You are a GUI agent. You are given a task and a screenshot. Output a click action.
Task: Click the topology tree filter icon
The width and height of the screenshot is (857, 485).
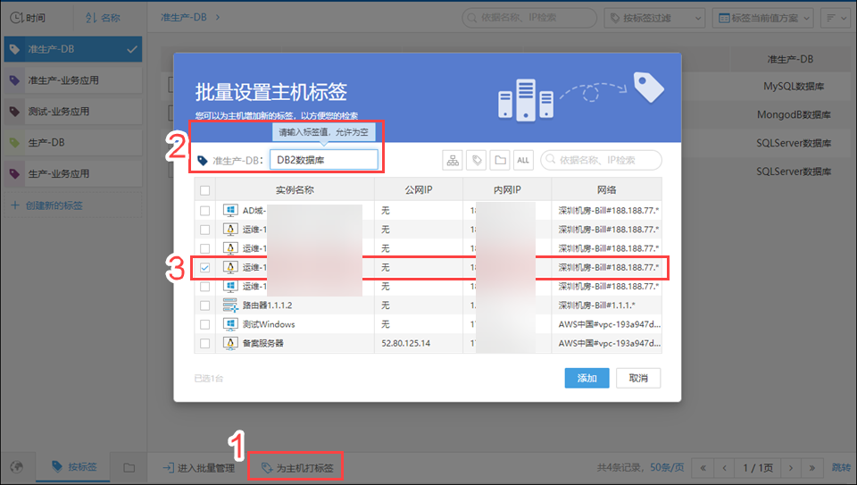click(453, 161)
